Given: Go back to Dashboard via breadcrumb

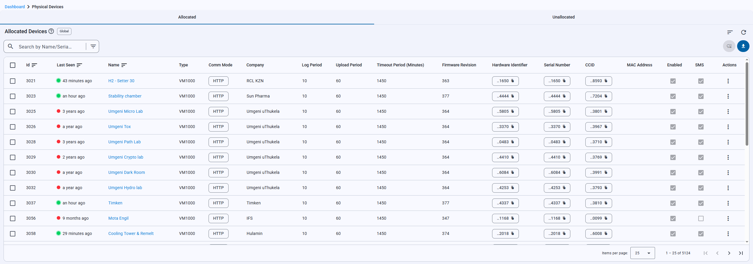Looking at the screenshot, I should tap(15, 7).
